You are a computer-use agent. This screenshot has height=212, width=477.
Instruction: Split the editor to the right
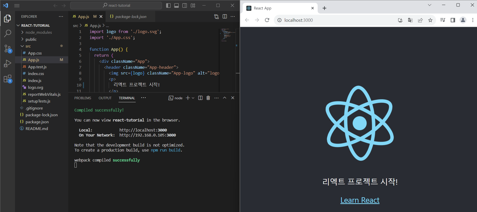(225, 16)
